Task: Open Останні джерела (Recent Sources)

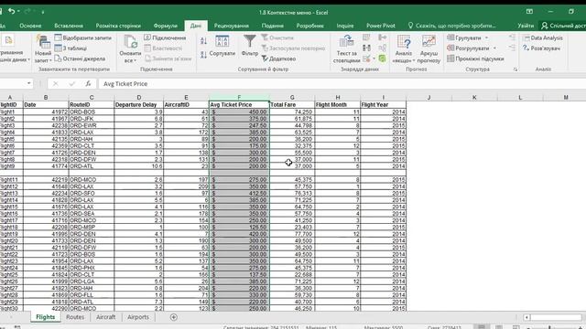Action: tap(80, 58)
